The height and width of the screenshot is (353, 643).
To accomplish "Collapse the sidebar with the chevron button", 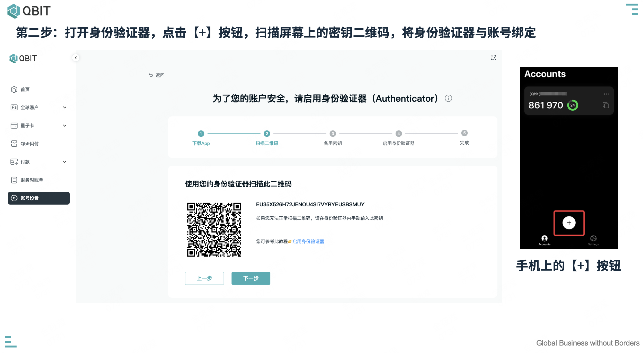I will coord(76,58).
